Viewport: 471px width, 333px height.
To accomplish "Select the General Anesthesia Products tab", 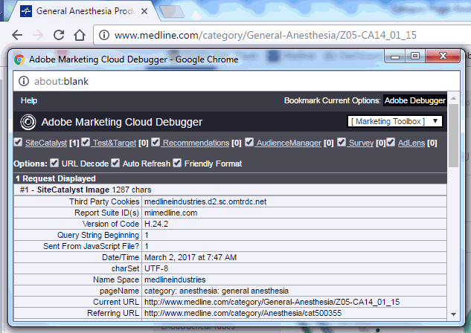I will [x=84, y=11].
